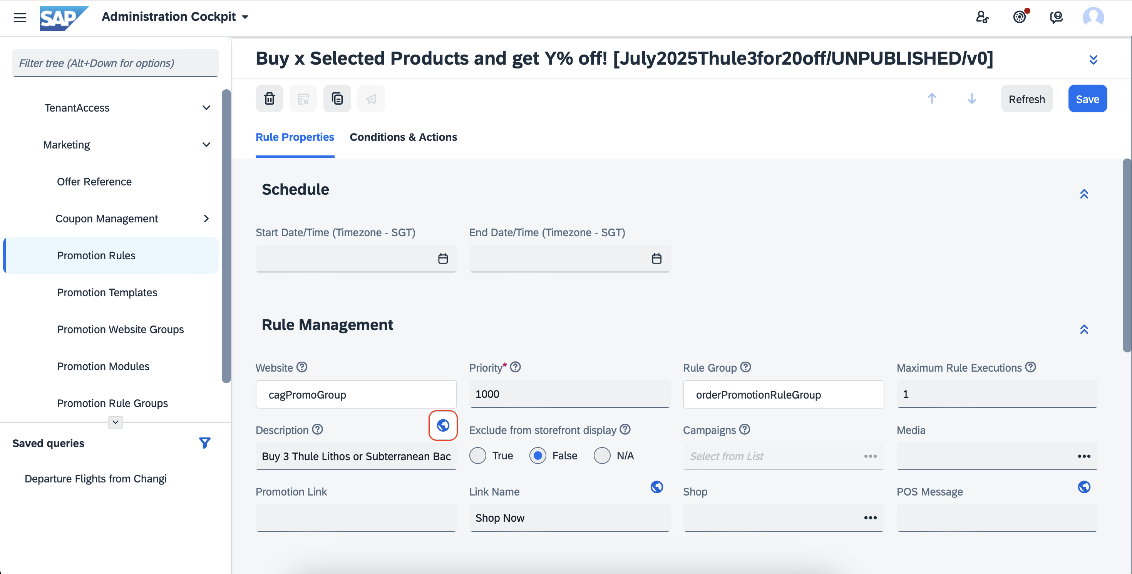Show help for Campaigns field

(744, 429)
